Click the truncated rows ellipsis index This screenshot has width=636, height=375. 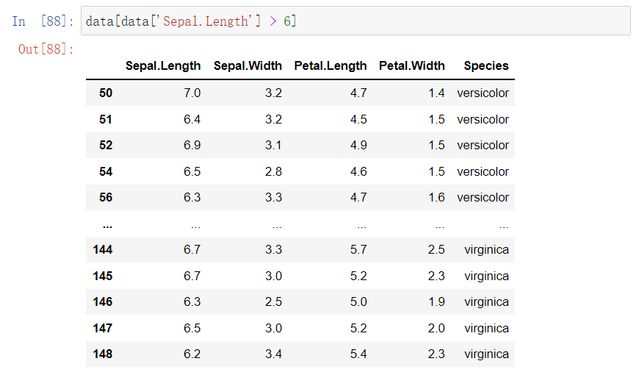click(107, 224)
